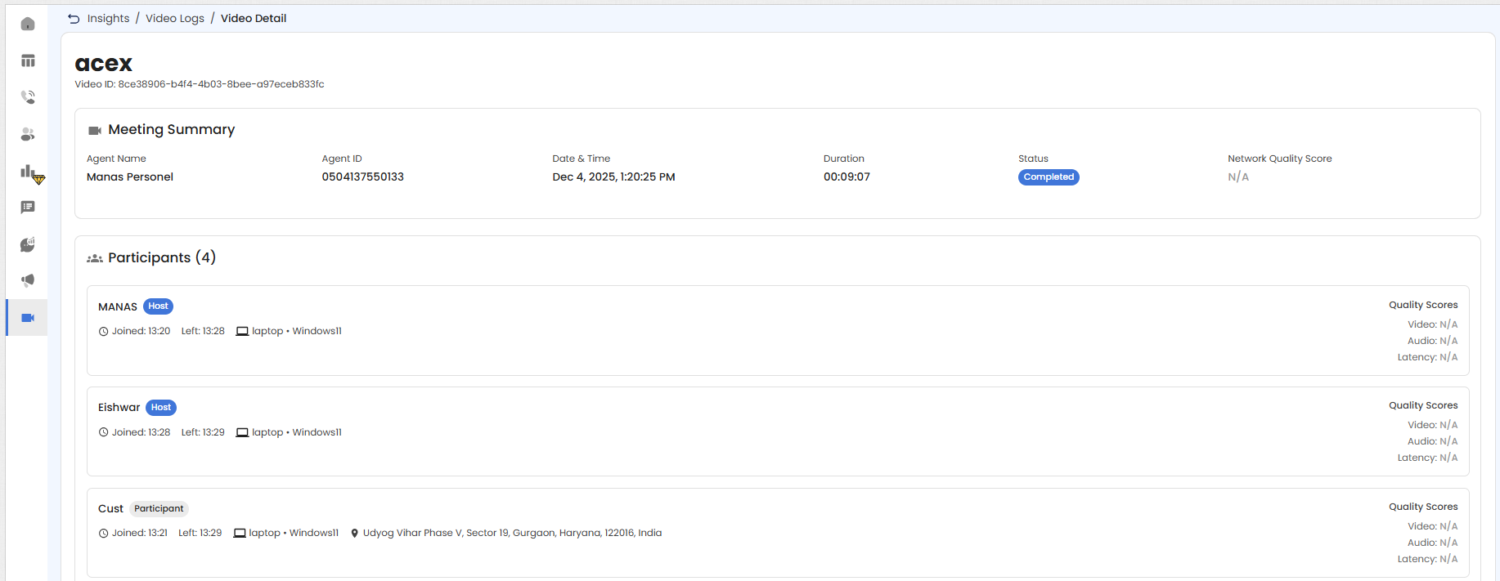1500x581 pixels.
Task: Click date Dec 4, 2025, 1:20:25 PM
Action: click(x=613, y=177)
